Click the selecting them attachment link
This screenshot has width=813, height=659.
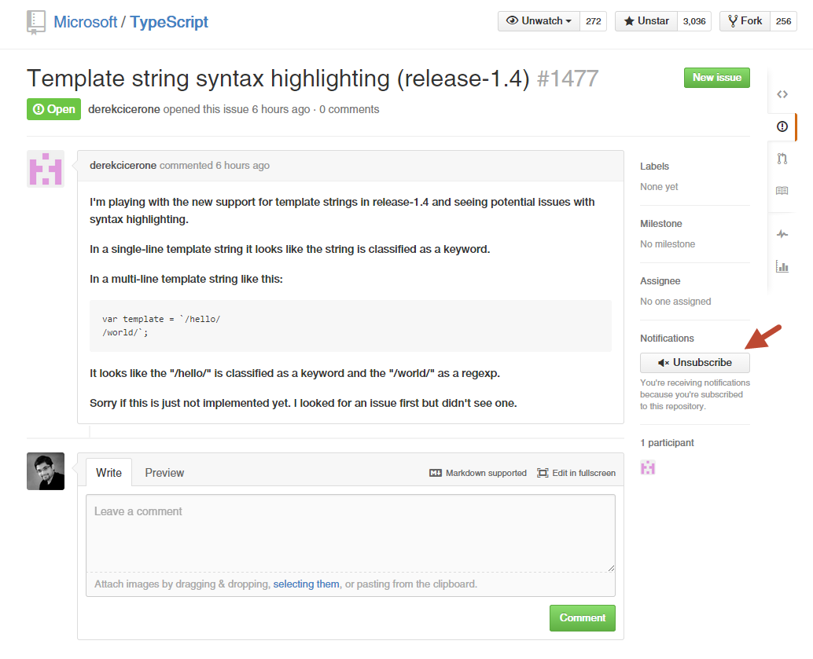(306, 584)
